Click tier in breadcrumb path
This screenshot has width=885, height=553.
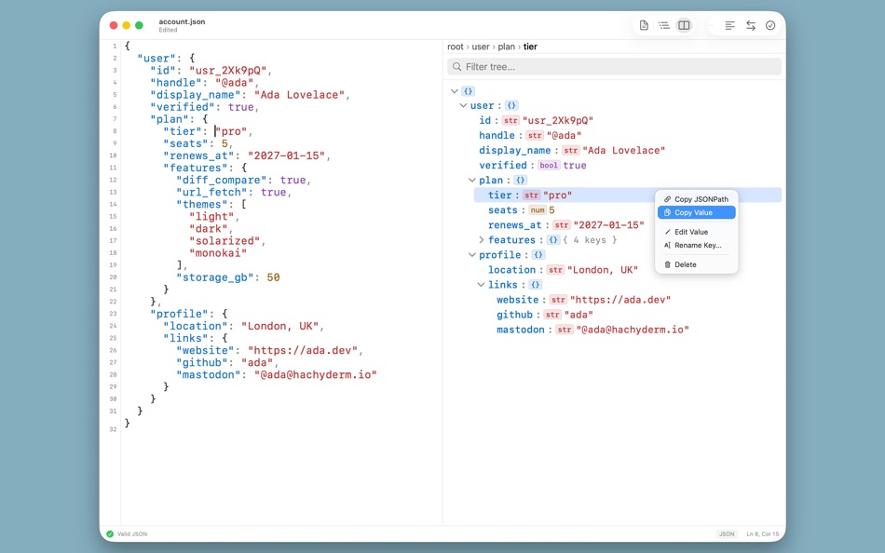[531, 47]
